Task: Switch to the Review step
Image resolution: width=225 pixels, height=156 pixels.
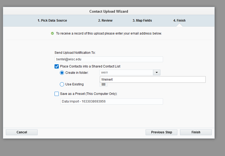Action: (x=105, y=21)
